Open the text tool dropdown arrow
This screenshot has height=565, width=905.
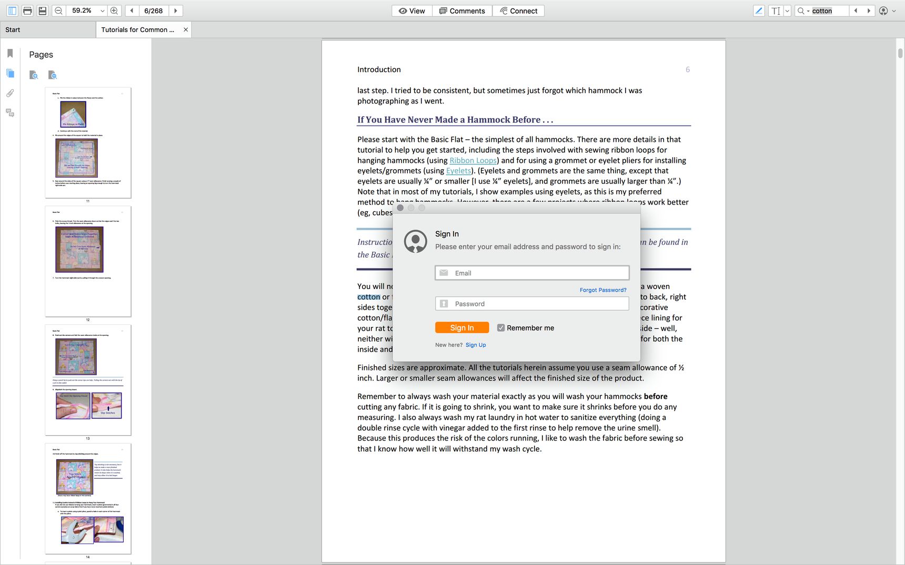tap(787, 11)
